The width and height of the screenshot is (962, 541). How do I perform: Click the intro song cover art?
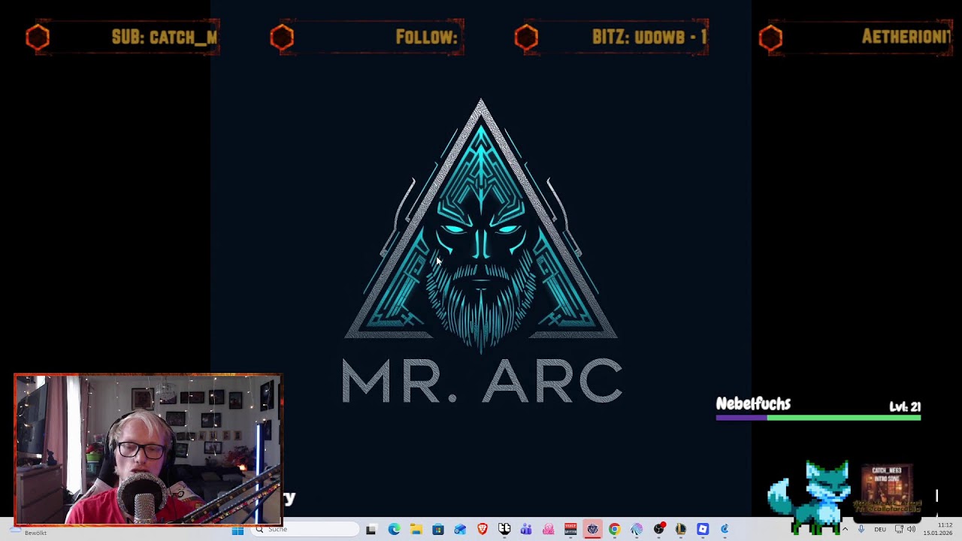pos(887,488)
